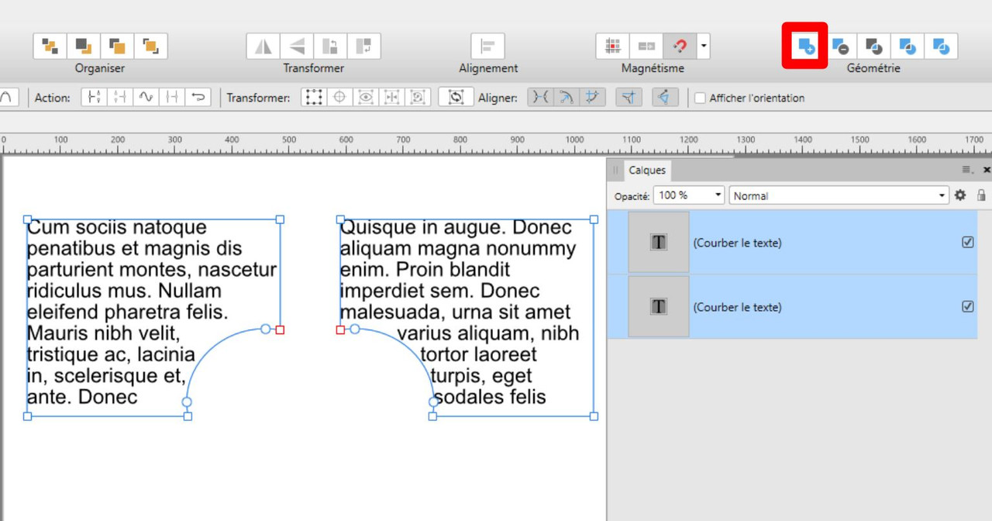Enable Transform mode dotted-box icon
The width and height of the screenshot is (992, 521).
(313, 98)
